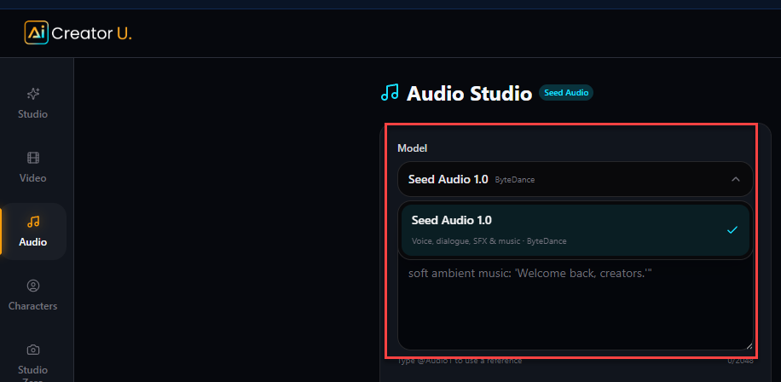Click the checkmark on Seed Audio 1.0
This screenshot has height=382, width=781.
click(732, 230)
